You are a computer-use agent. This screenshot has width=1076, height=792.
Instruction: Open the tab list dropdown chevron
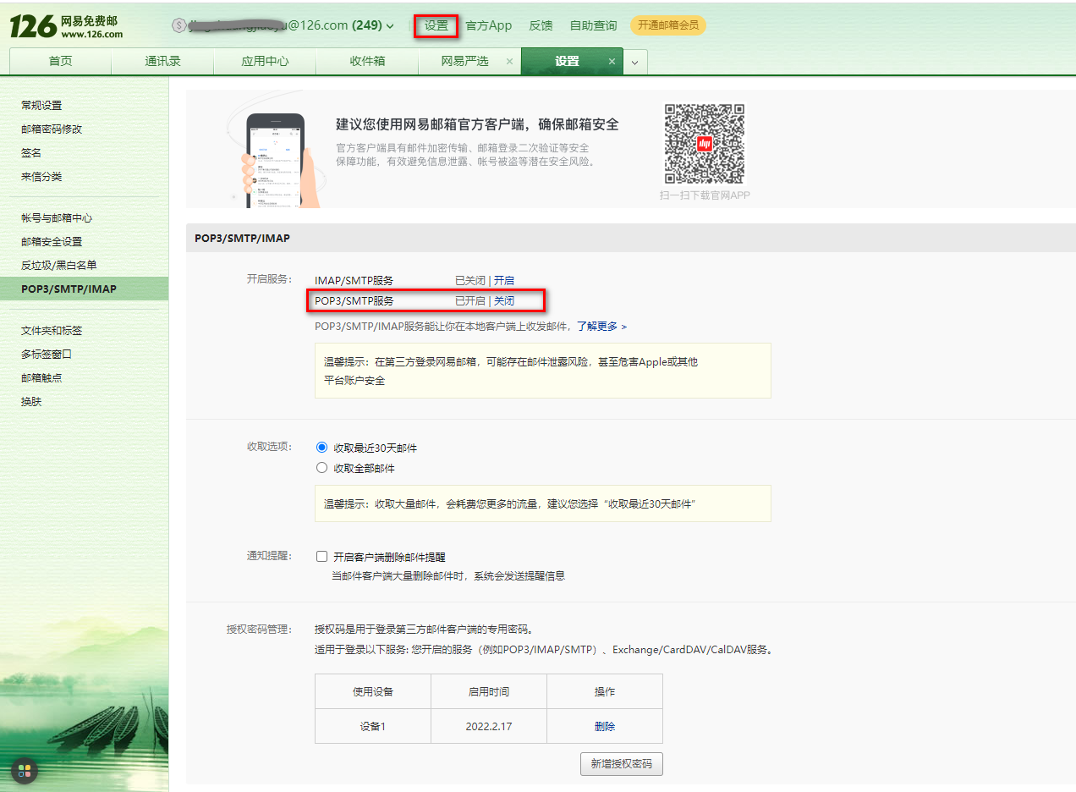pos(635,62)
